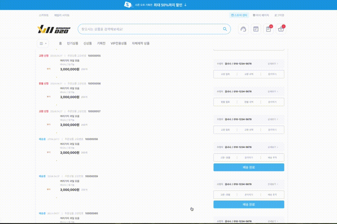
Task: Open 마이 페이지 from top bar
Action: tap(261, 15)
